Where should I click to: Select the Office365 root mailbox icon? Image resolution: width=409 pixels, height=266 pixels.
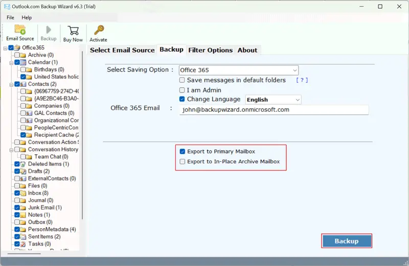click(x=17, y=47)
